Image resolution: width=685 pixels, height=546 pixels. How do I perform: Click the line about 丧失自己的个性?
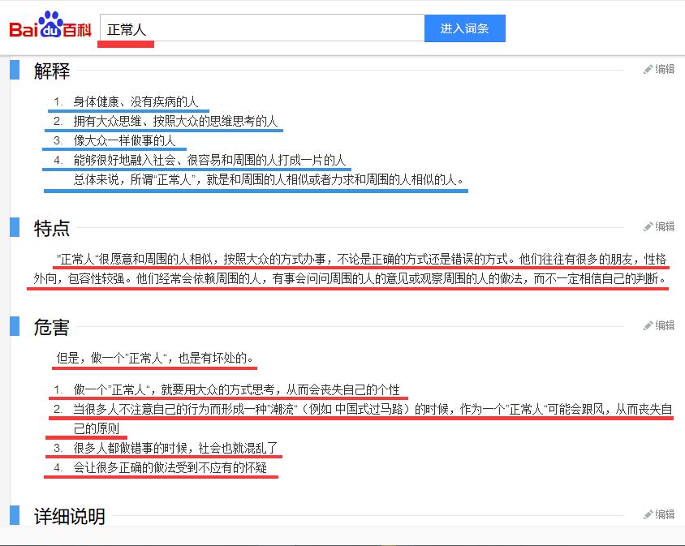click(x=236, y=389)
